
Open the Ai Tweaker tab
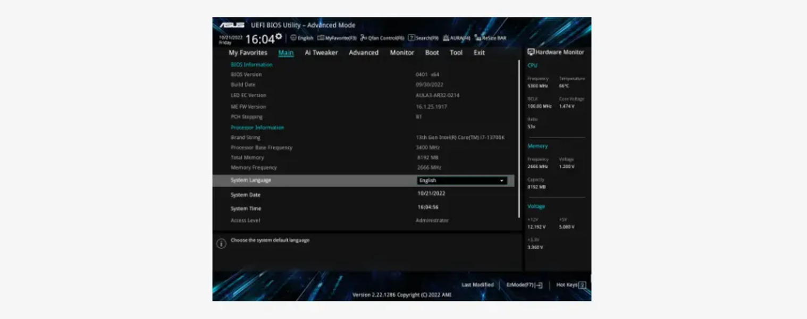(x=321, y=53)
